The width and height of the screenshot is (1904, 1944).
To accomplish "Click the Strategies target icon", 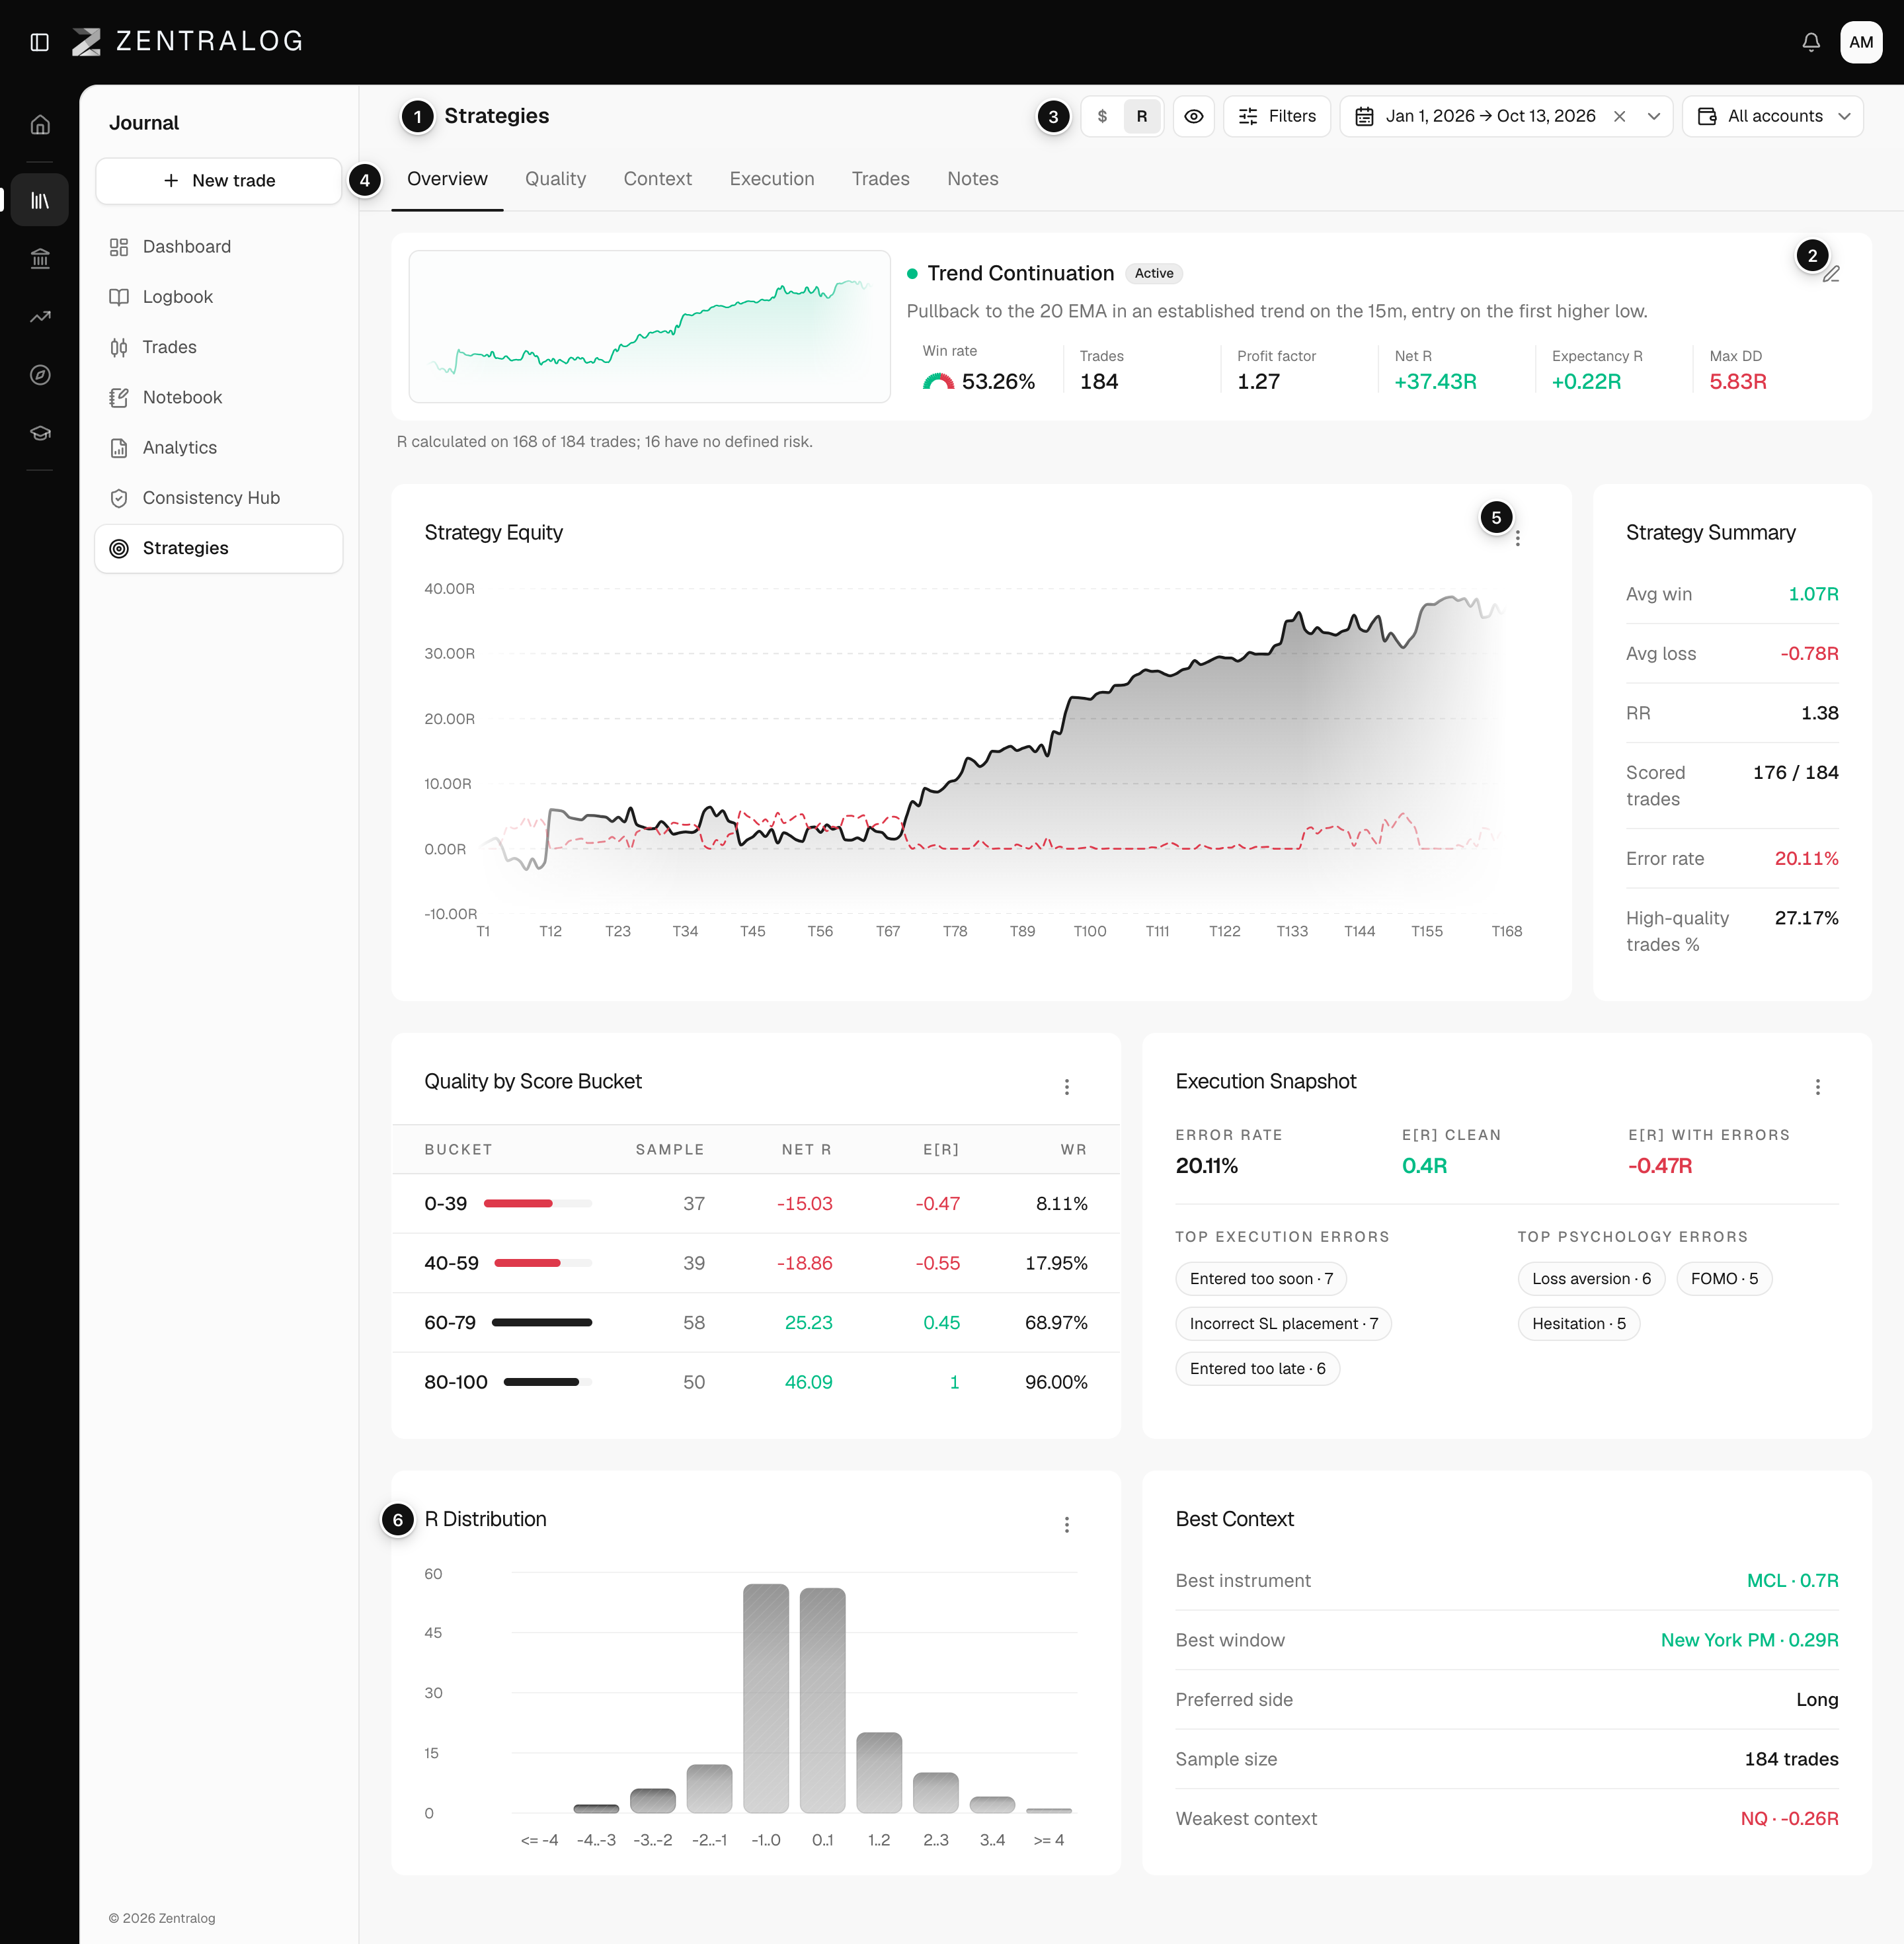I will [x=119, y=548].
